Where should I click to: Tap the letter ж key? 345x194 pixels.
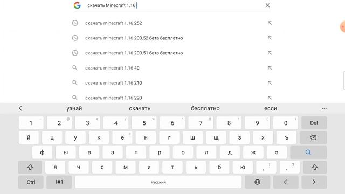253,153
